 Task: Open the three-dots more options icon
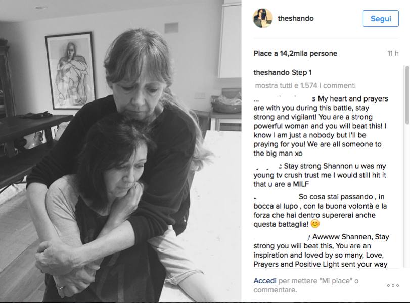(393, 285)
